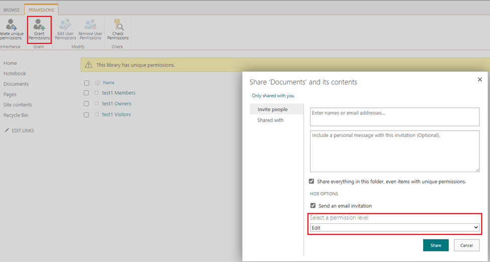Image resolution: width=490 pixels, height=262 pixels.
Task: Click the personal message text area
Action: point(395,151)
